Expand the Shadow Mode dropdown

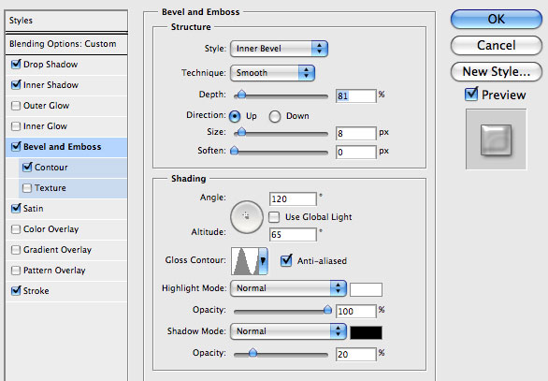[x=288, y=331]
